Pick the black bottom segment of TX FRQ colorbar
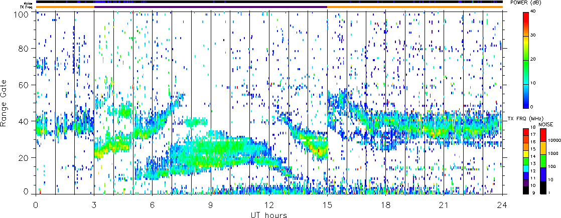Screen dimensions: 561x218 tap(526, 190)
